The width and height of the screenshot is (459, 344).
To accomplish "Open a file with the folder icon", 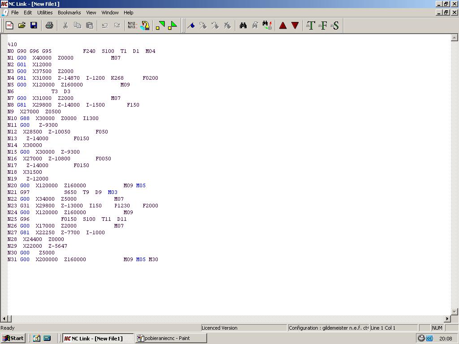I will tap(22, 26).
